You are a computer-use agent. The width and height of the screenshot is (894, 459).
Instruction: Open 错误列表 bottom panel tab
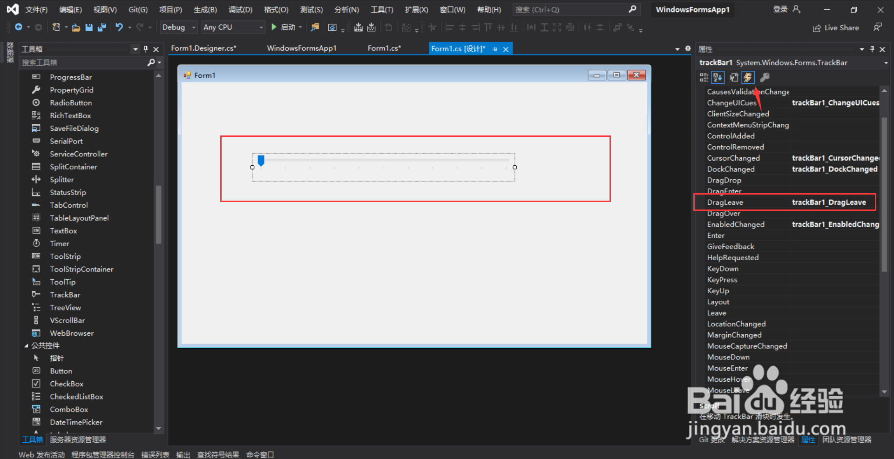pyautogui.click(x=155, y=455)
